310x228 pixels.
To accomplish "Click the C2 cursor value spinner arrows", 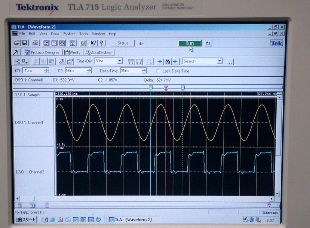I will [89, 70].
